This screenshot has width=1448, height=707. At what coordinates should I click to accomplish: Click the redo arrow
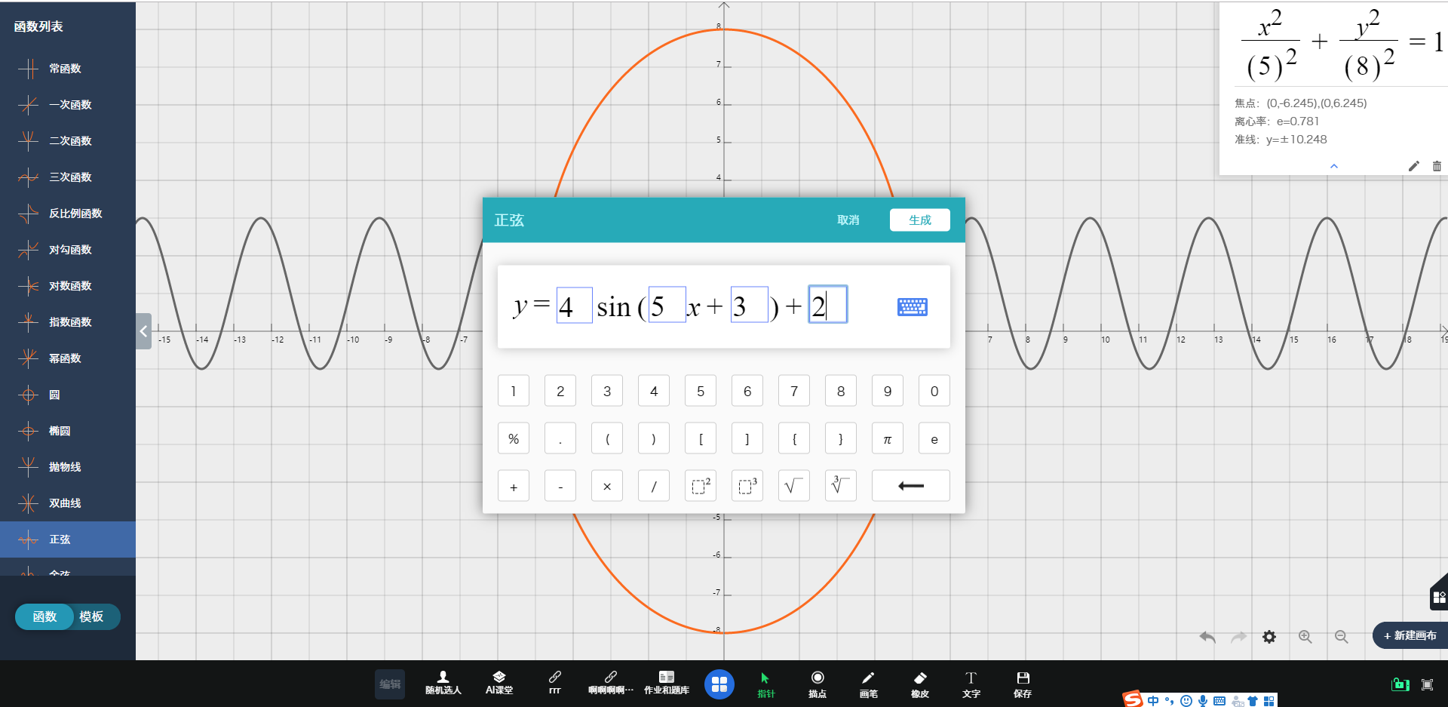(x=1238, y=637)
